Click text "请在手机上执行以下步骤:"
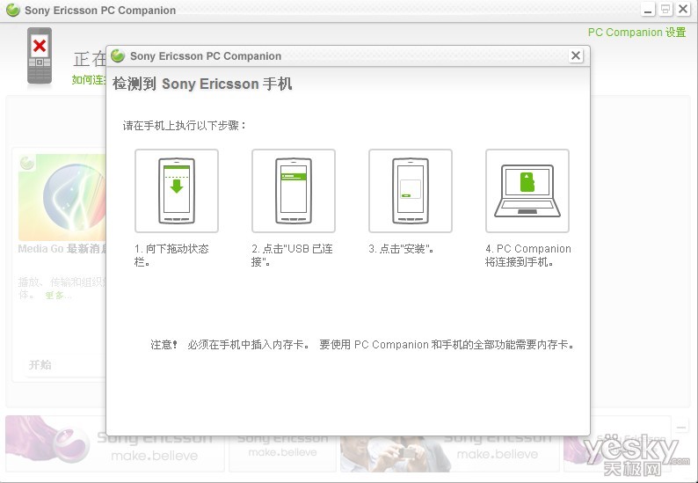Image resolution: width=698 pixels, height=483 pixels. click(185, 126)
